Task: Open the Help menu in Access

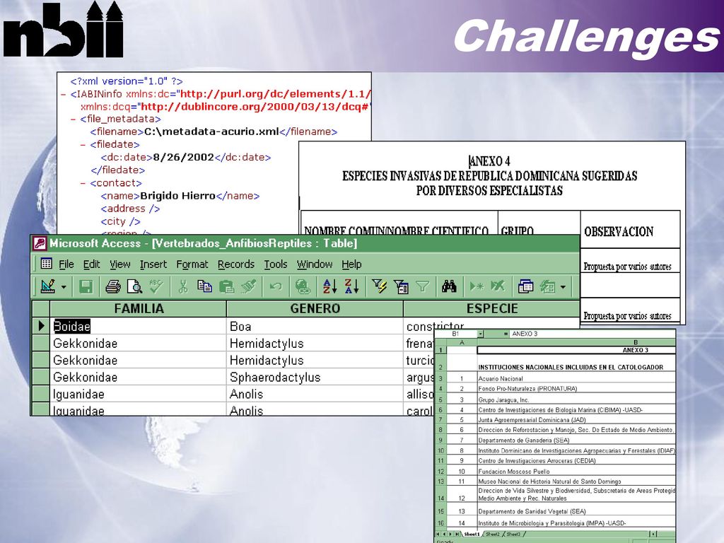Action: 351,264
